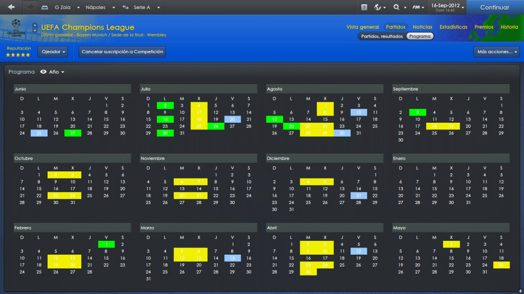Select blue-highlighted April 12
This screenshot has width=524, height=294.
359,251
